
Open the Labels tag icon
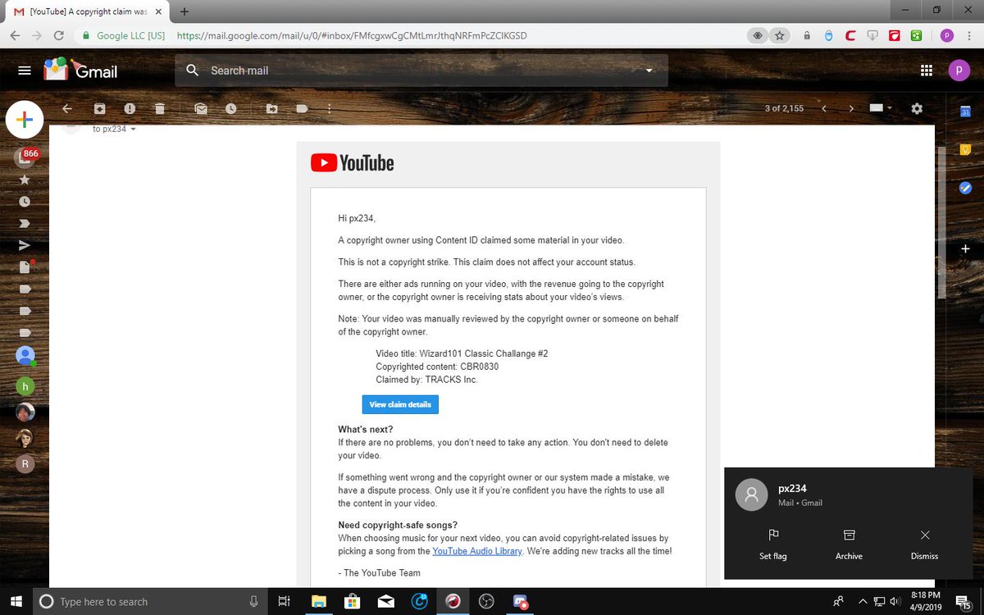click(x=302, y=108)
